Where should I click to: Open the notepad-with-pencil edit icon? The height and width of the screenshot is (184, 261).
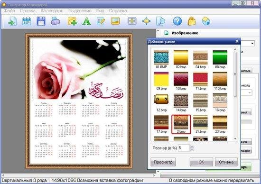point(101,21)
